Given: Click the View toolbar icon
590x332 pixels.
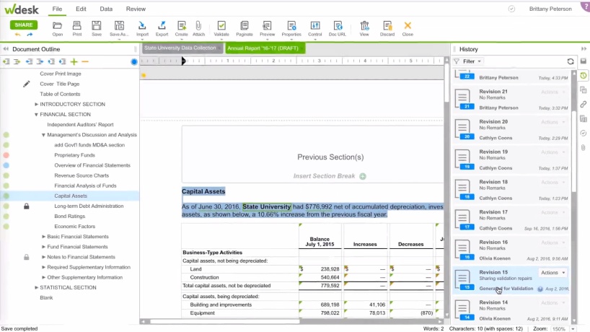Looking at the screenshot, I should coord(364,29).
